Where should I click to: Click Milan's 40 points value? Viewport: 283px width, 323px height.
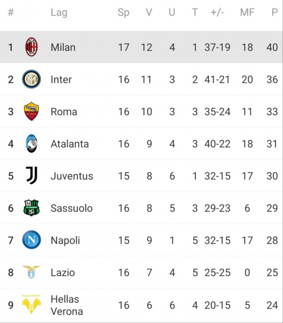(x=272, y=48)
